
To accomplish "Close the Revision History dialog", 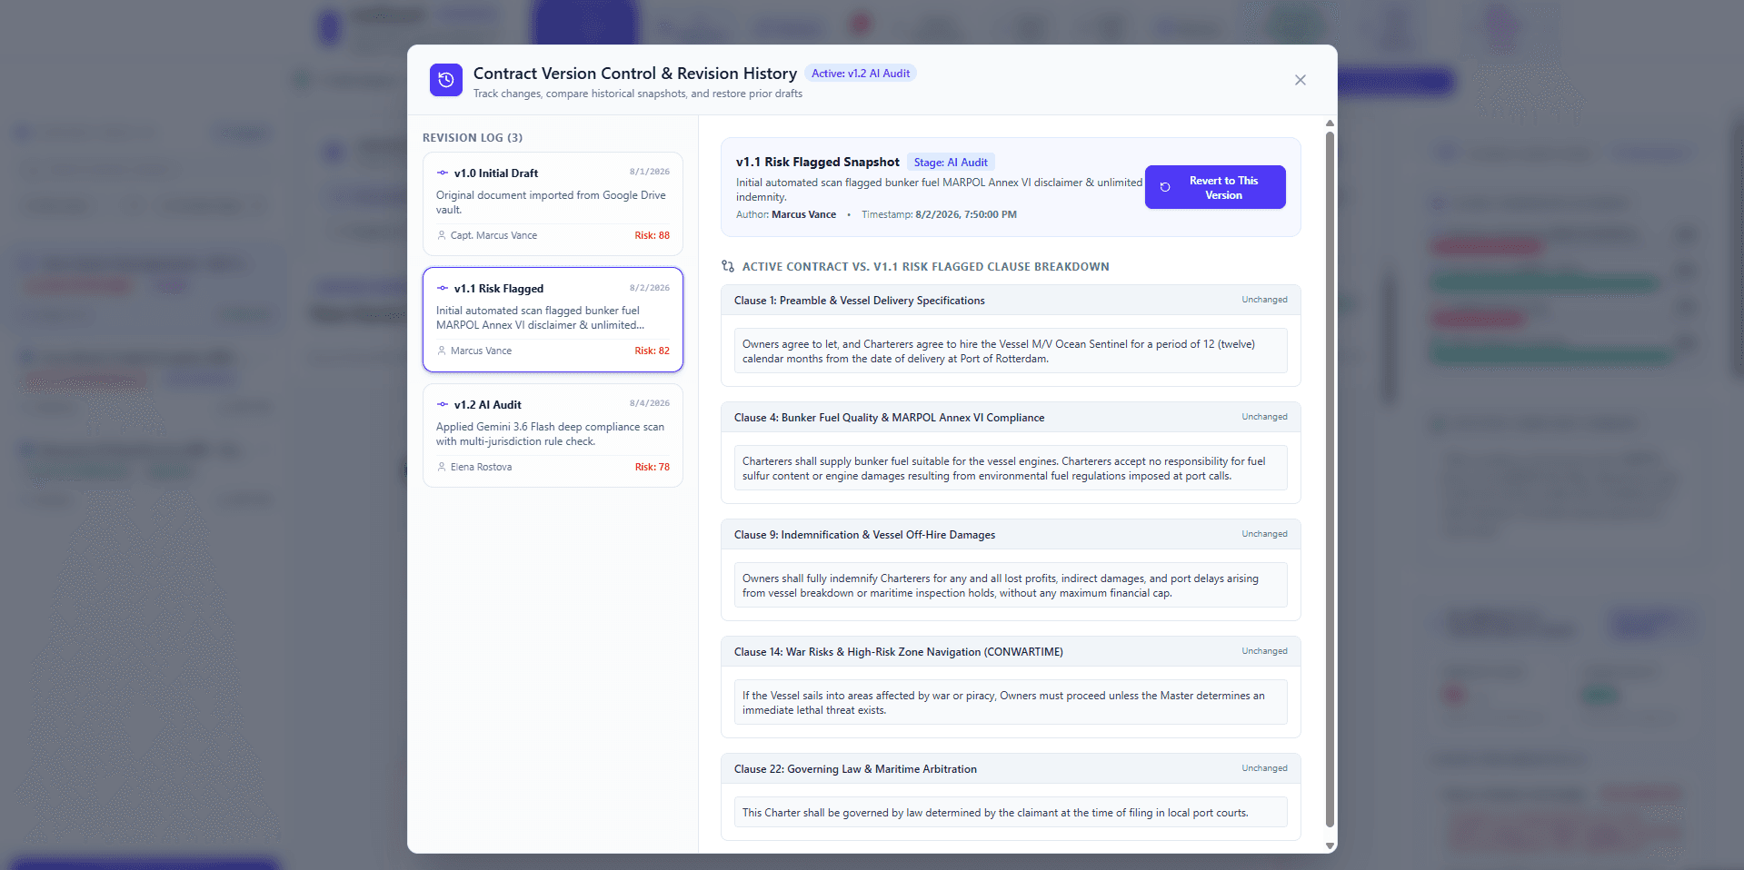I will tap(1300, 80).
